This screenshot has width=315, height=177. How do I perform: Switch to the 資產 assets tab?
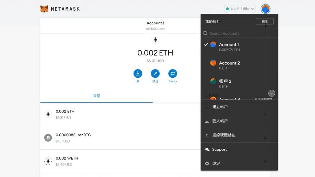(96, 96)
